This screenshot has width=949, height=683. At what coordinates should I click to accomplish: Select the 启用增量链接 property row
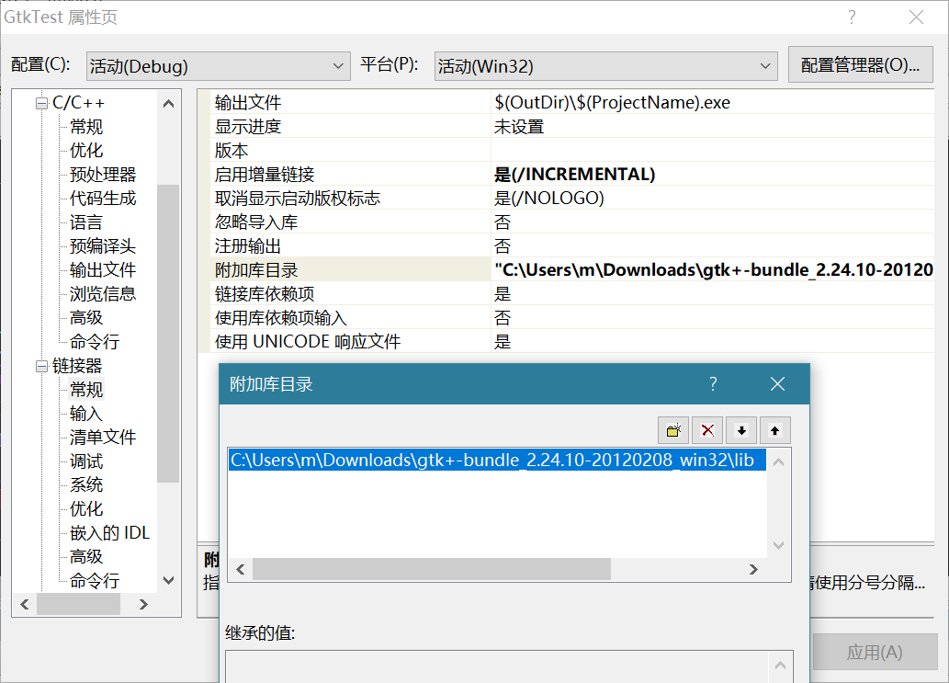265,175
